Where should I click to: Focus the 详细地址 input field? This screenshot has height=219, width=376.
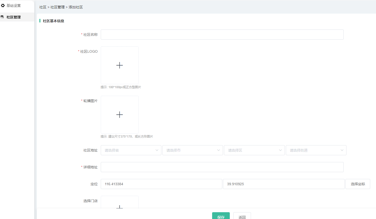(222, 167)
